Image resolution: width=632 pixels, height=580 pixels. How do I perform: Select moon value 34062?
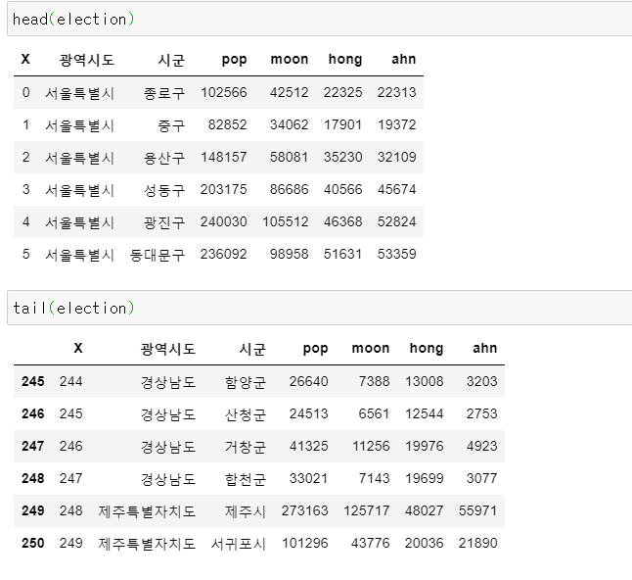click(x=289, y=124)
